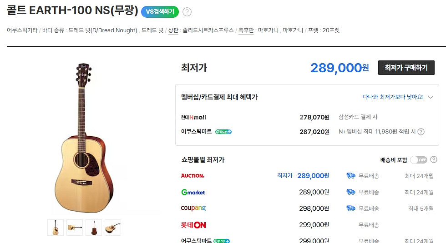Open the Gmarket logo listing
The image size is (446, 243).
pyautogui.click(x=193, y=192)
